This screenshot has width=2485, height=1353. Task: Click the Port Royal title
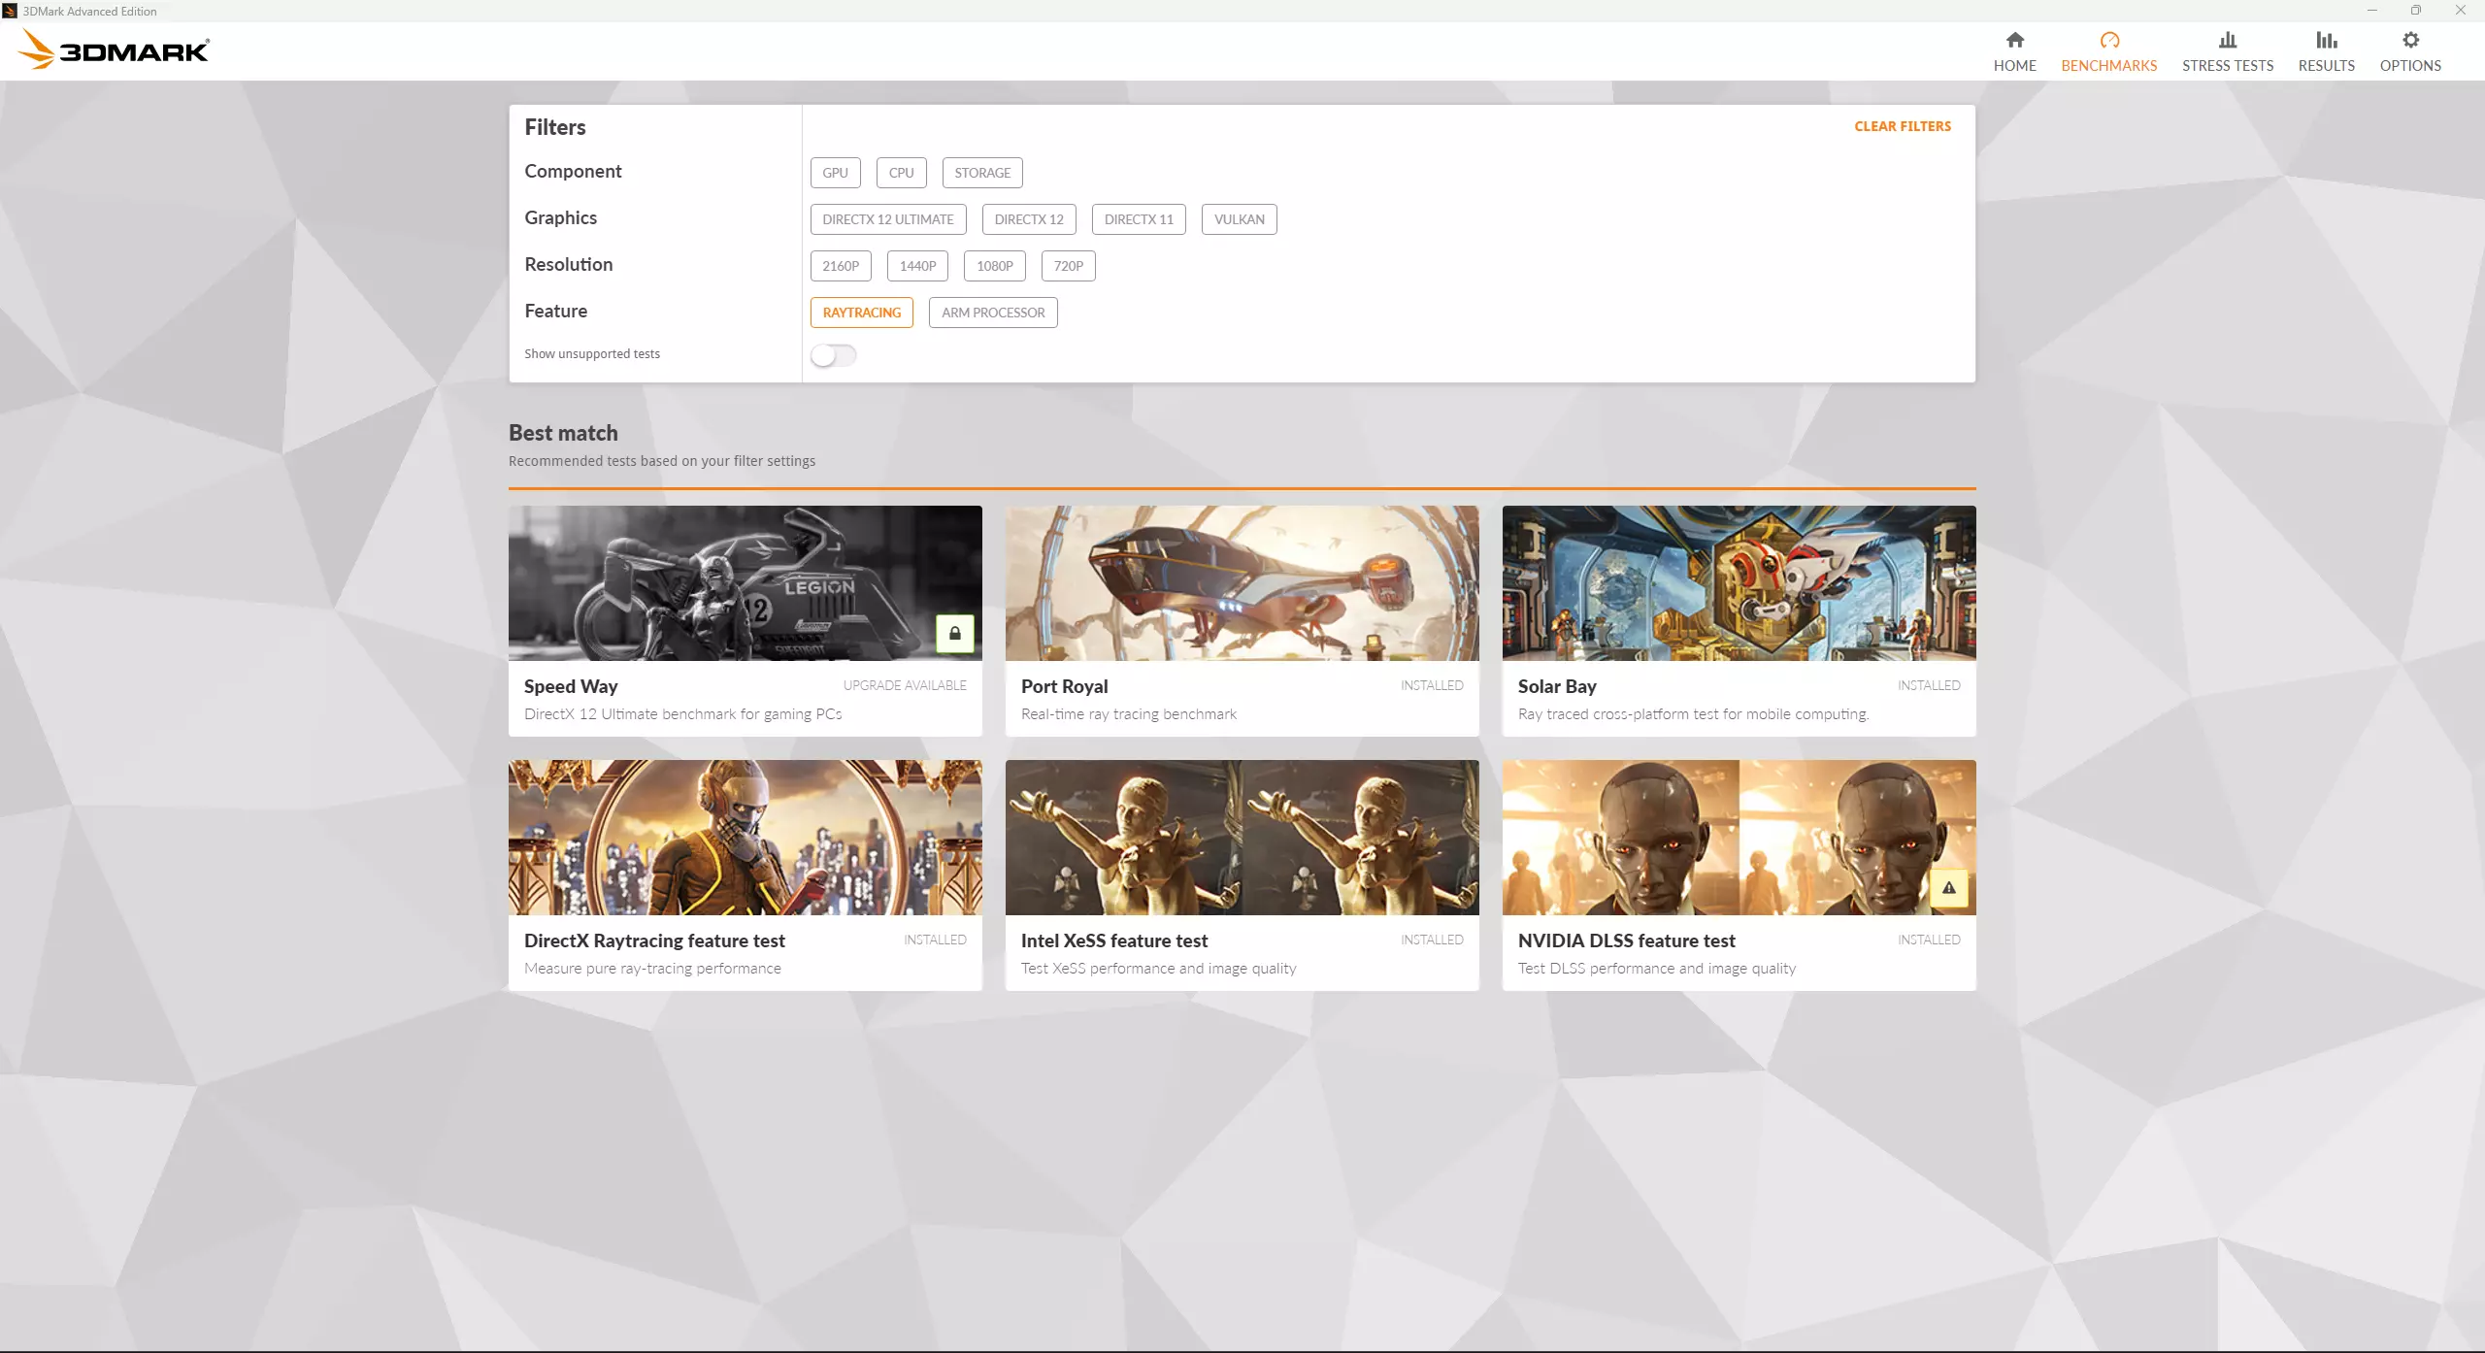click(1064, 686)
